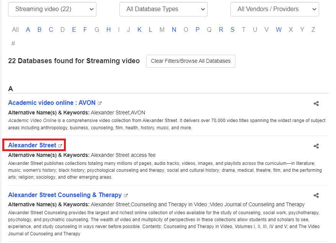
Task: Open the Alexander Street database link
Action: [32, 145]
